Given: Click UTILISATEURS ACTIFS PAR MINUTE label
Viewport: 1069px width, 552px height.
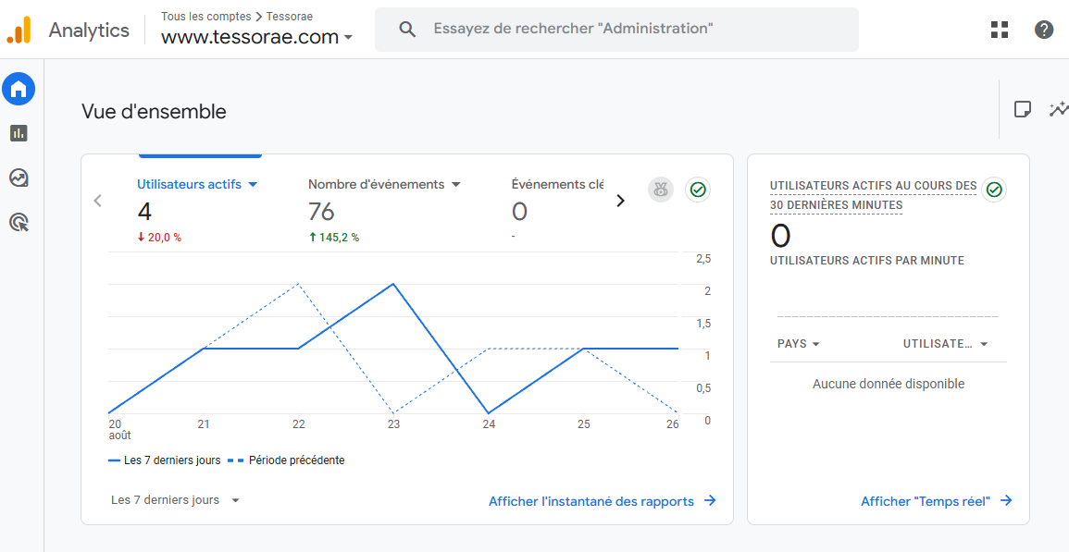Looking at the screenshot, I should point(867,261).
